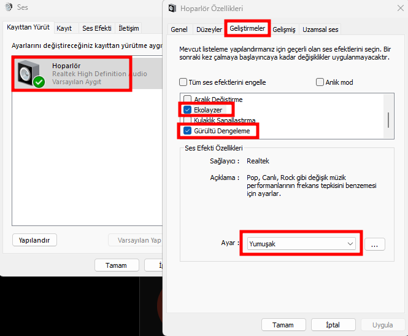Screen dimensions: 408x336
Task: Open the Düzeyler tab
Action: click(x=209, y=29)
